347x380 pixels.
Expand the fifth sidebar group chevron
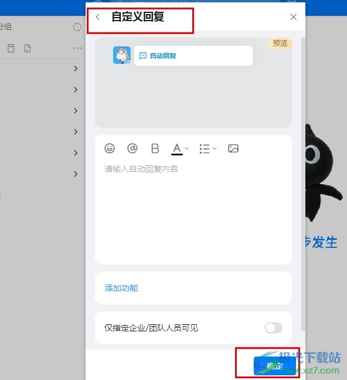click(76, 153)
